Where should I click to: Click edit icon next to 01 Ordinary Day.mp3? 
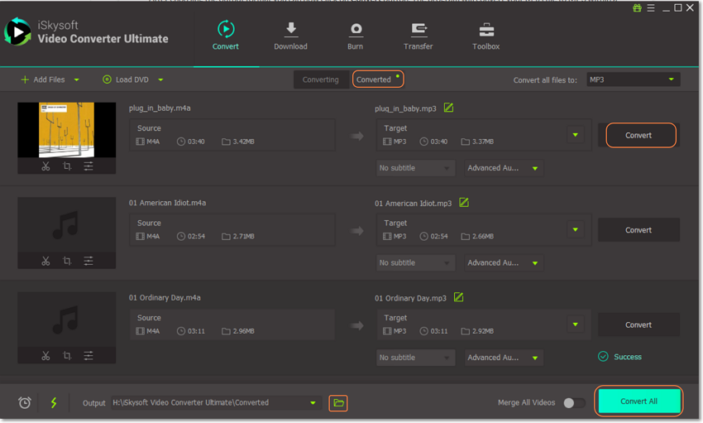[458, 297]
